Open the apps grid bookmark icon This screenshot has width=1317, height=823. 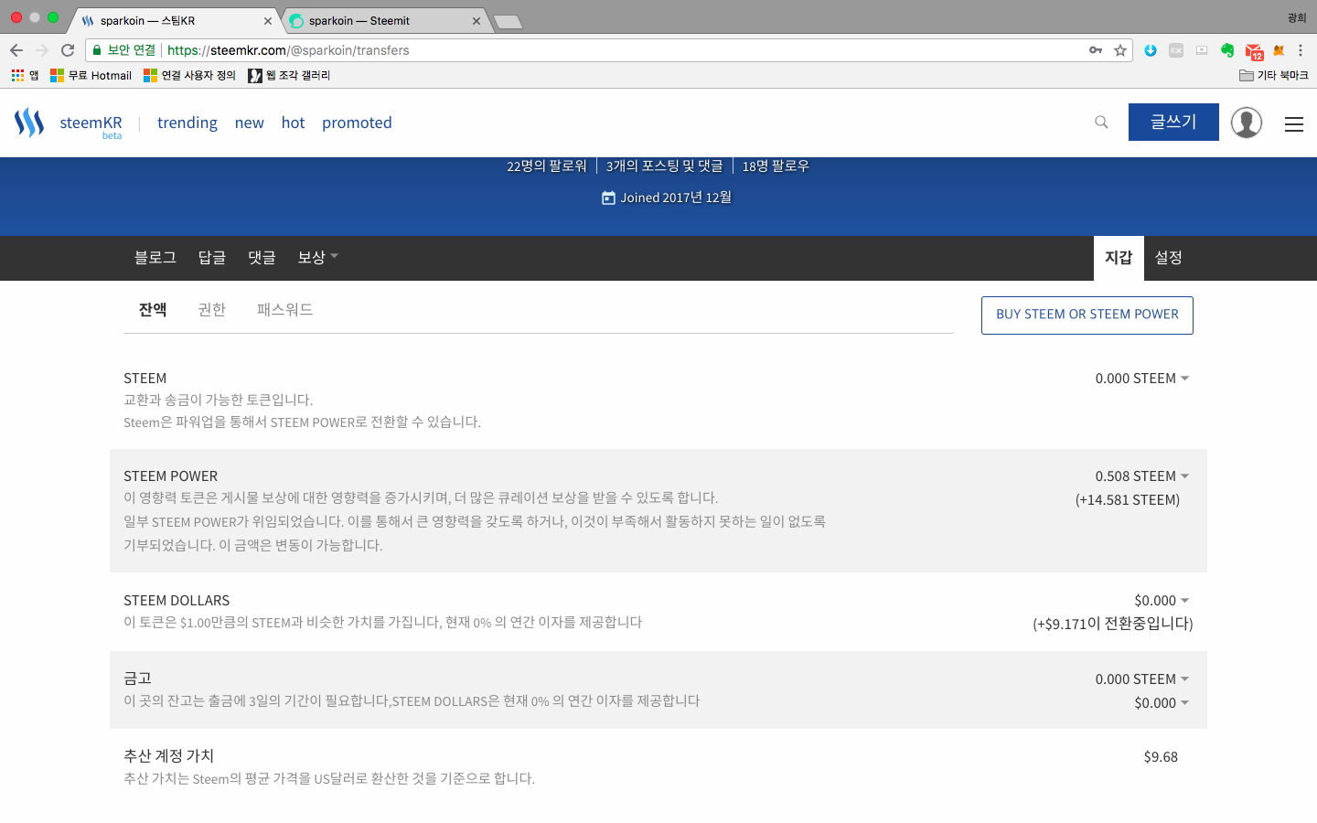click(17, 75)
